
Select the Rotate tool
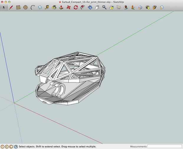(76, 7)
